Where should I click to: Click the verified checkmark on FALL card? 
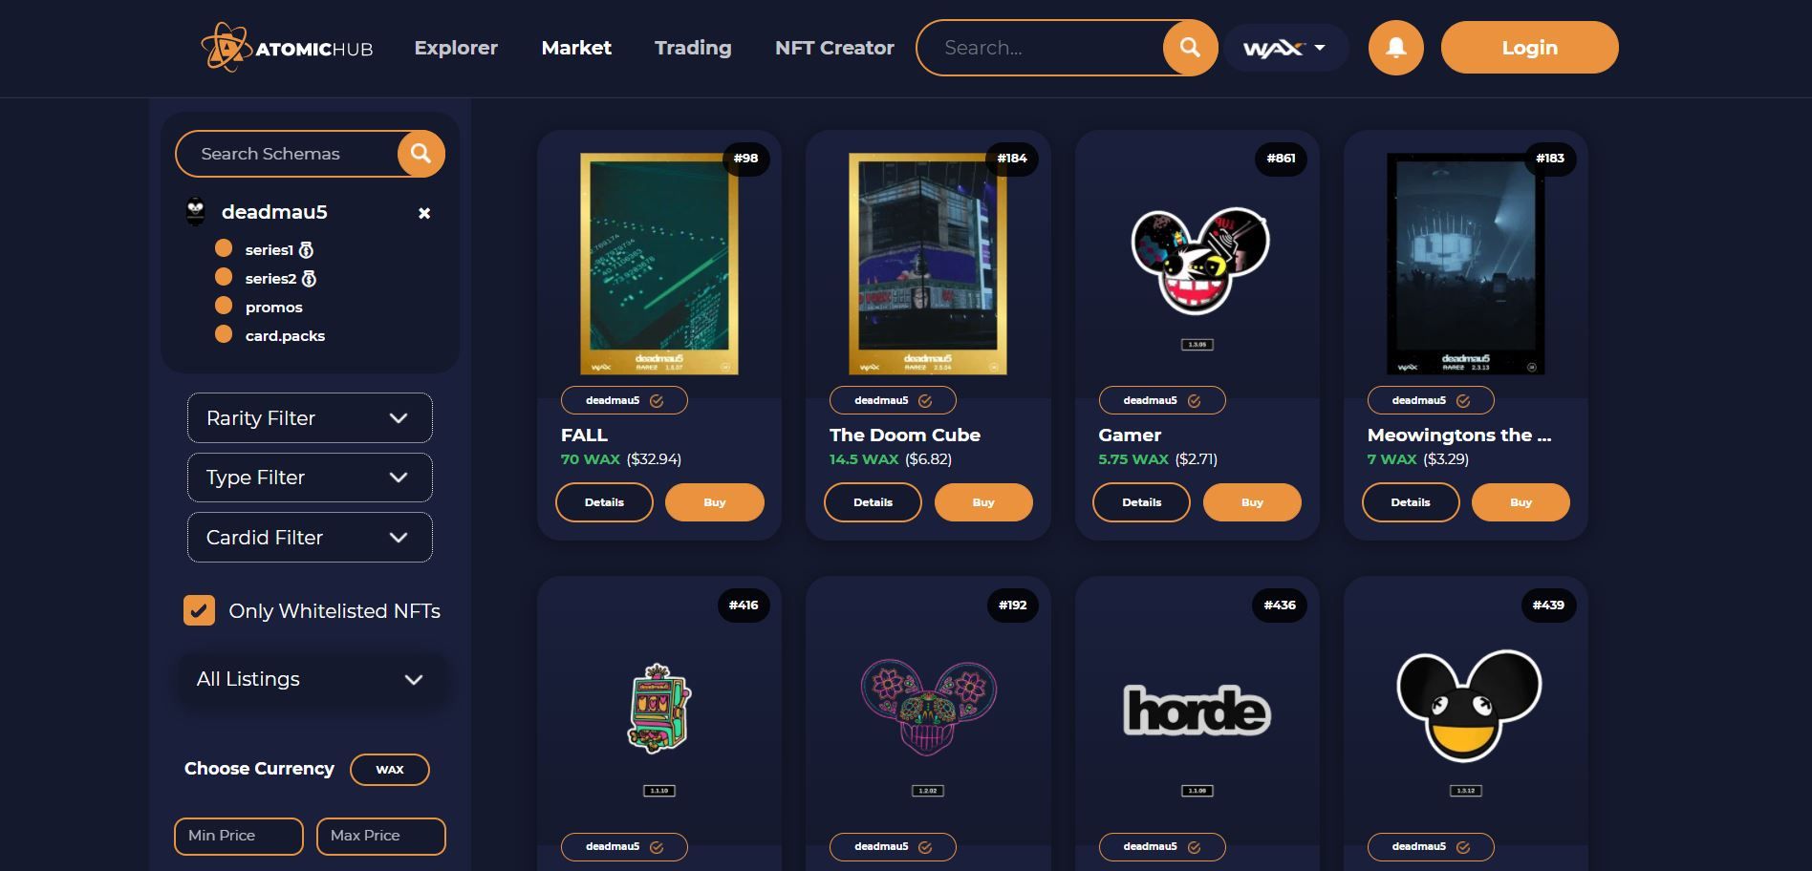tap(657, 401)
